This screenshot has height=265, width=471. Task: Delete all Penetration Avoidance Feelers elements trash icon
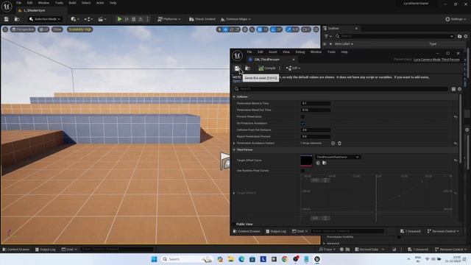(x=339, y=144)
